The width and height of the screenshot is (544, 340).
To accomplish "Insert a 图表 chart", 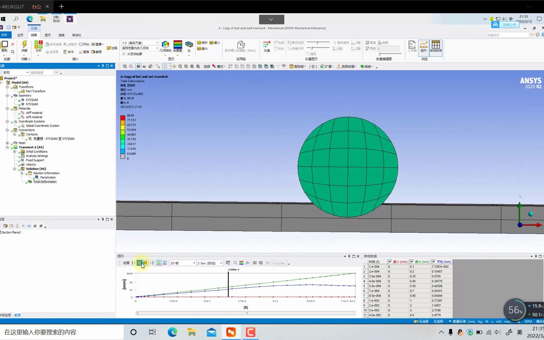I will tap(84, 52).
